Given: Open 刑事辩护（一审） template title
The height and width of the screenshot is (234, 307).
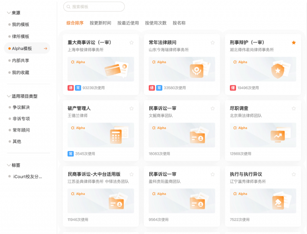Looking at the screenshot, I should (x=247, y=42).
